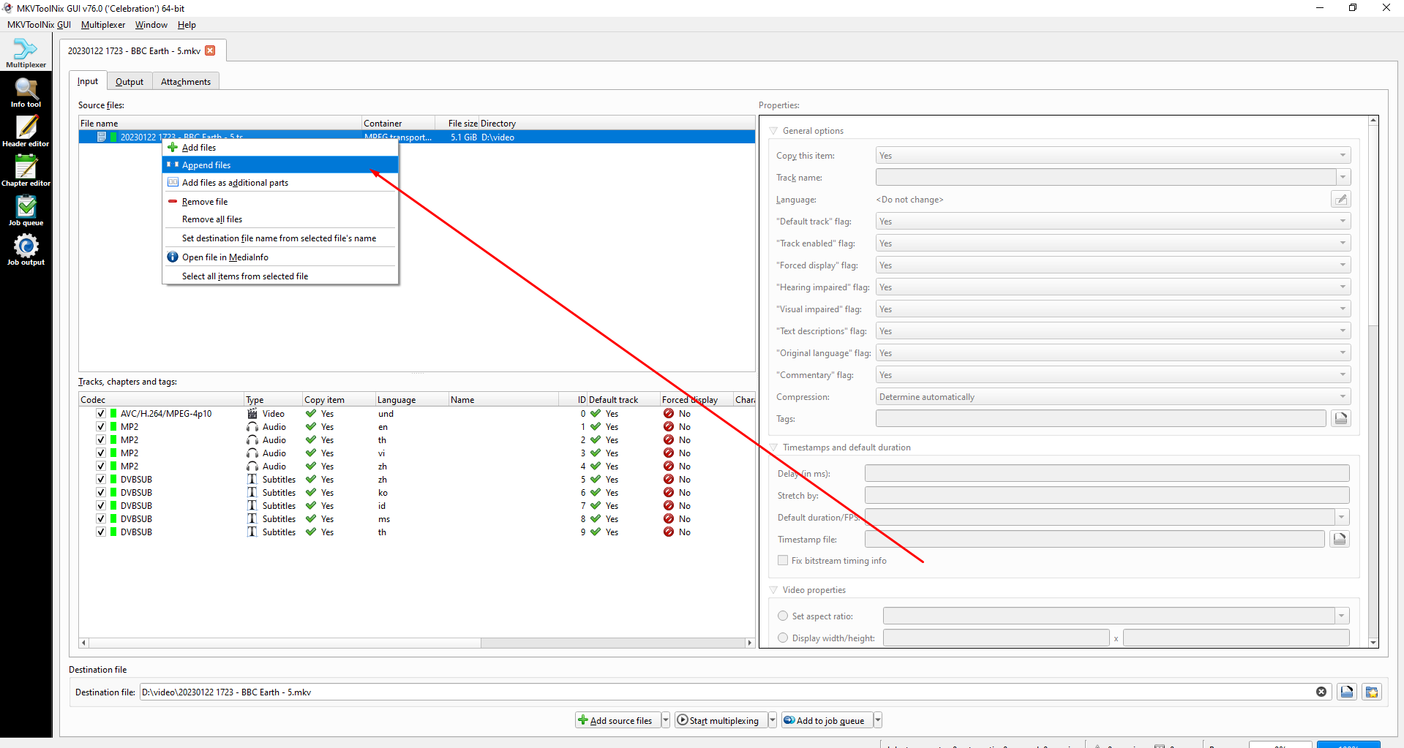Click the video track type icon
1404x748 pixels.
pyautogui.click(x=252, y=414)
